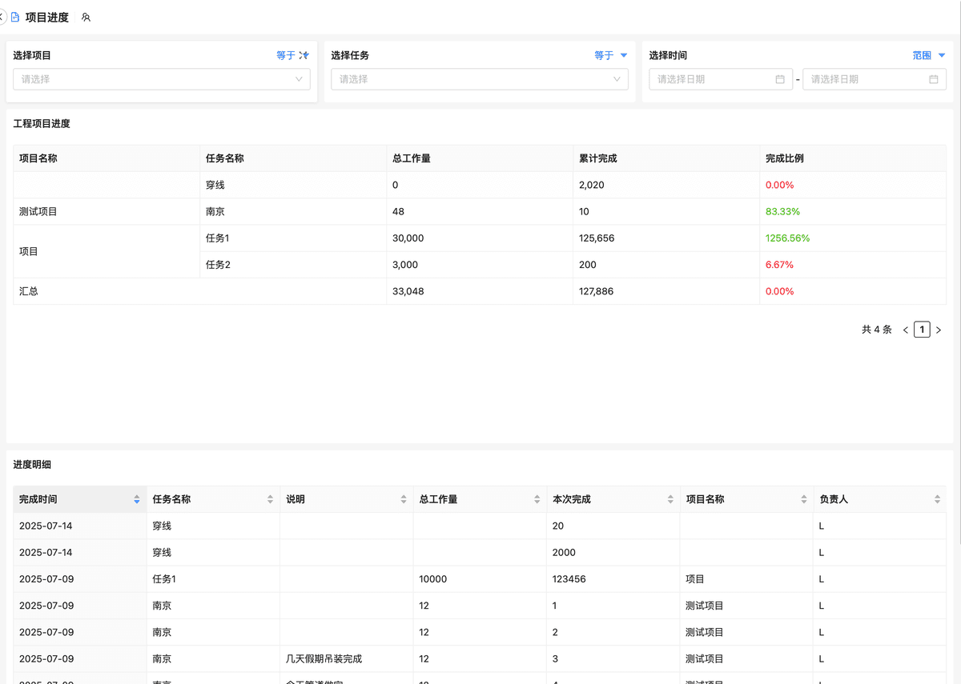Go to next page of results

point(939,330)
